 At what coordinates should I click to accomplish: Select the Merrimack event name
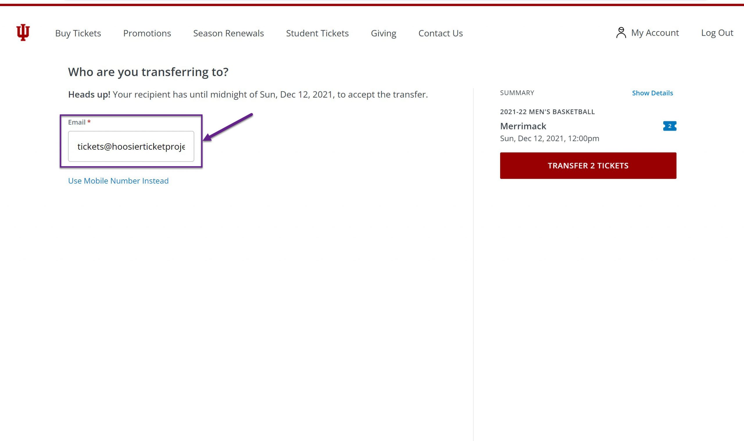click(523, 126)
